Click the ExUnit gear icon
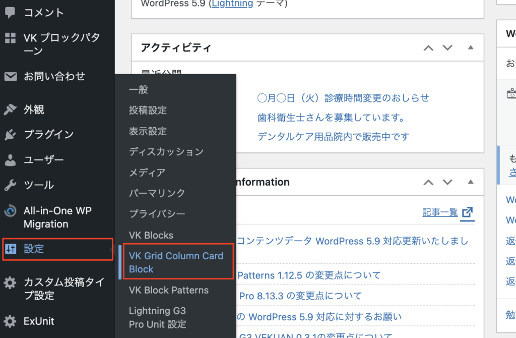 [10, 321]
